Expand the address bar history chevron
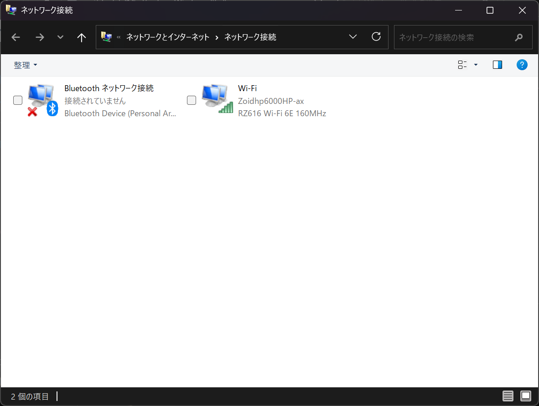The width and height of the screenshot is (539, 406). click(x=352, y=37)
